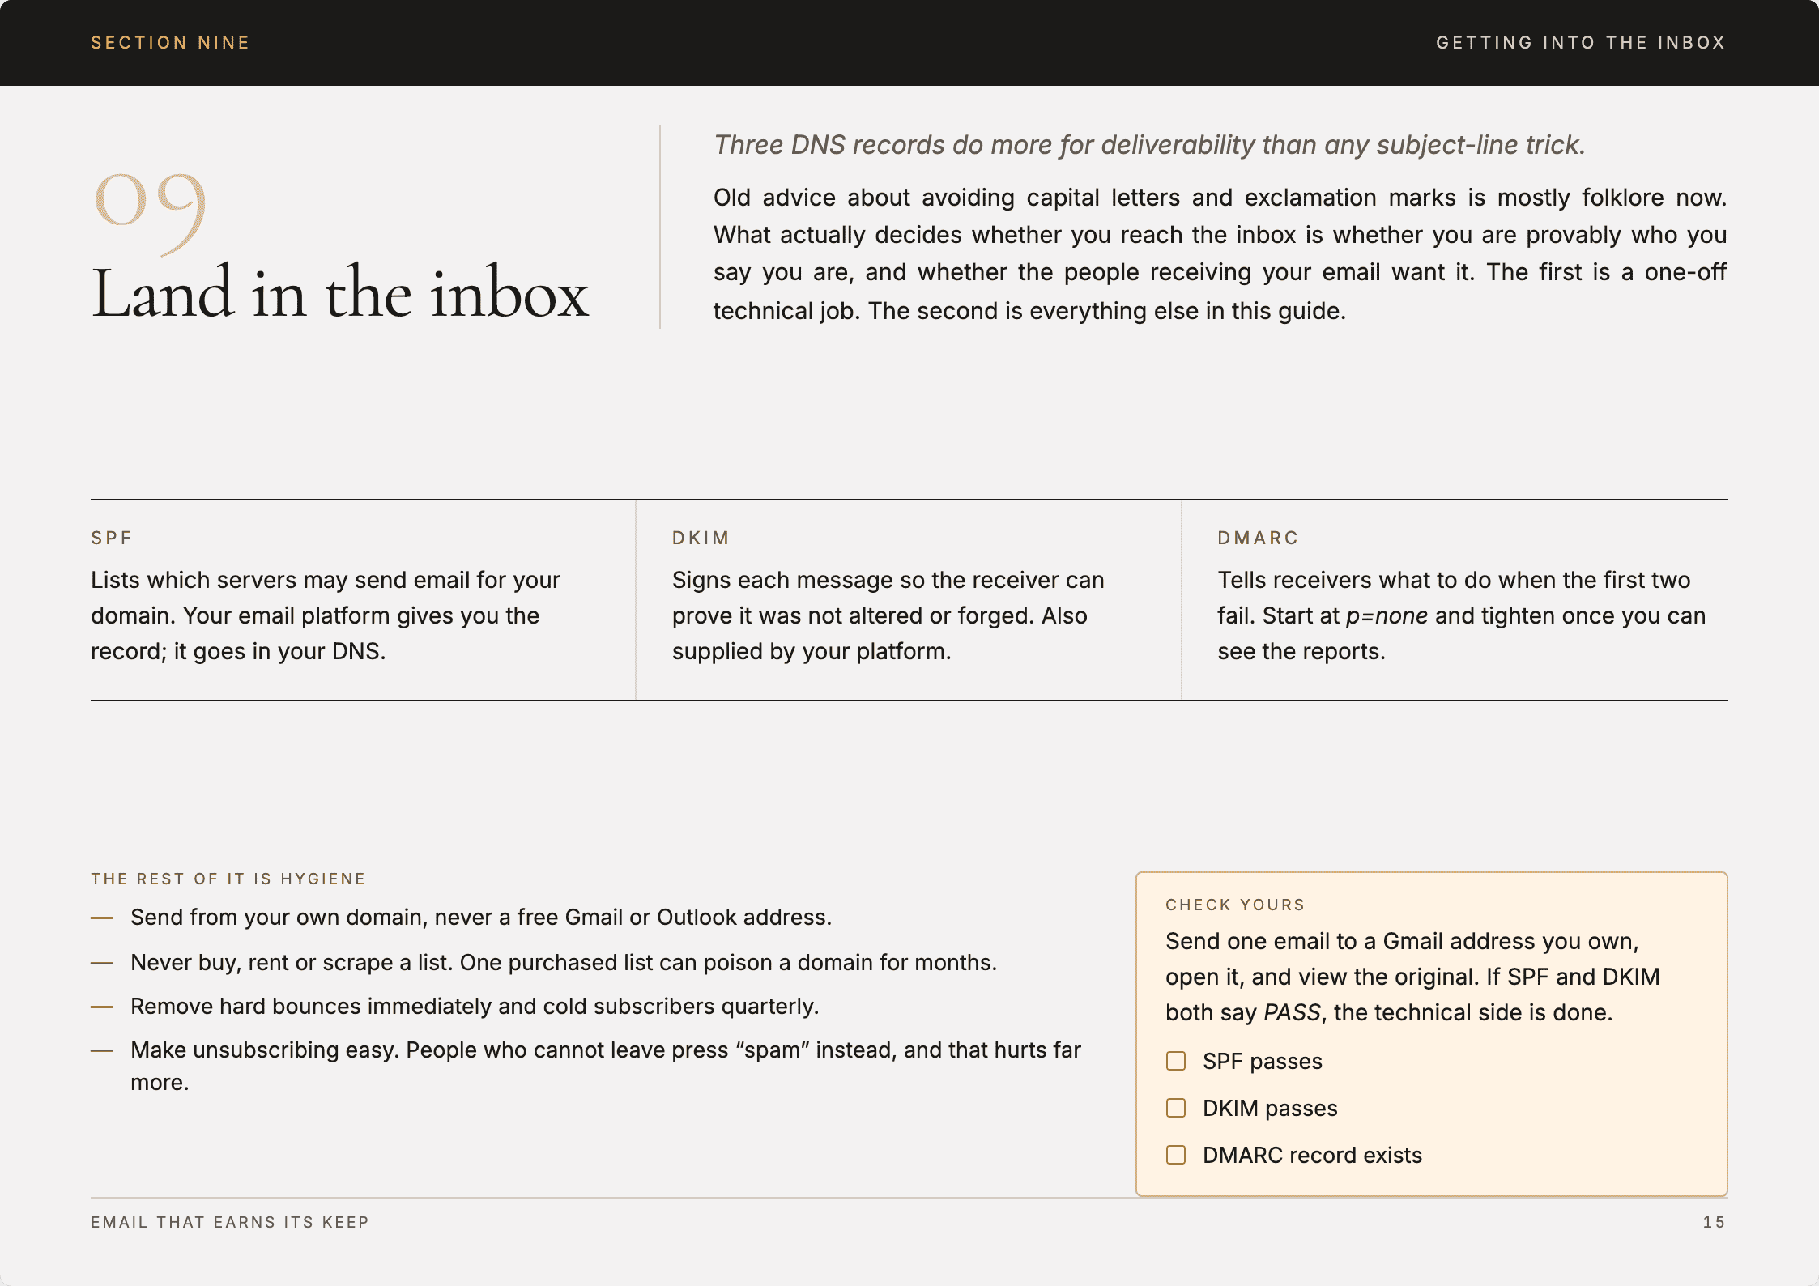The height and width of the screenshot is (1286, 1819).
Task: Click the italic PASS word
Action: point(1293,1012)
